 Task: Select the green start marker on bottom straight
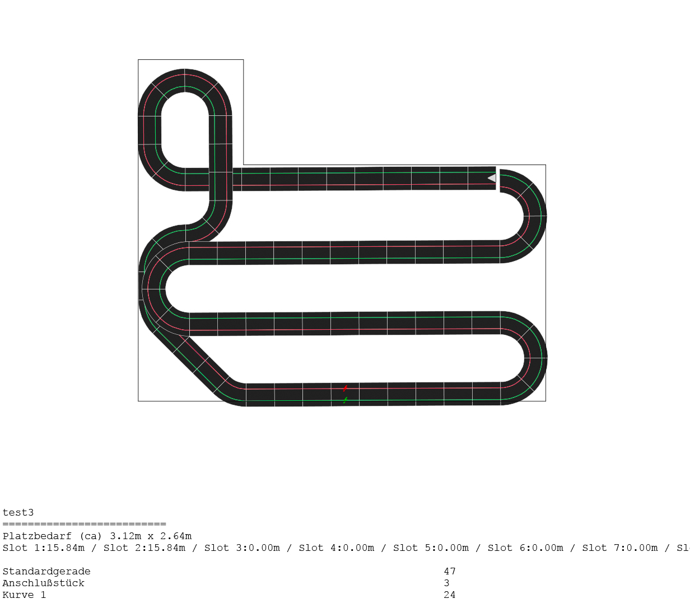click(345, 400)
